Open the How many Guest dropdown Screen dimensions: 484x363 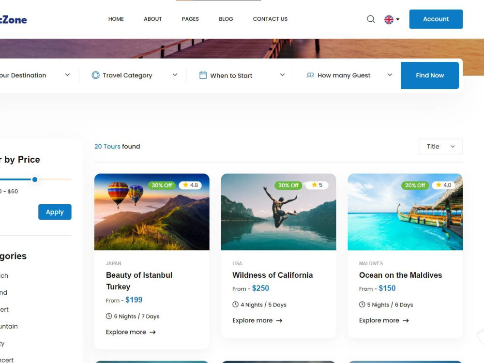tap(349, 75)
